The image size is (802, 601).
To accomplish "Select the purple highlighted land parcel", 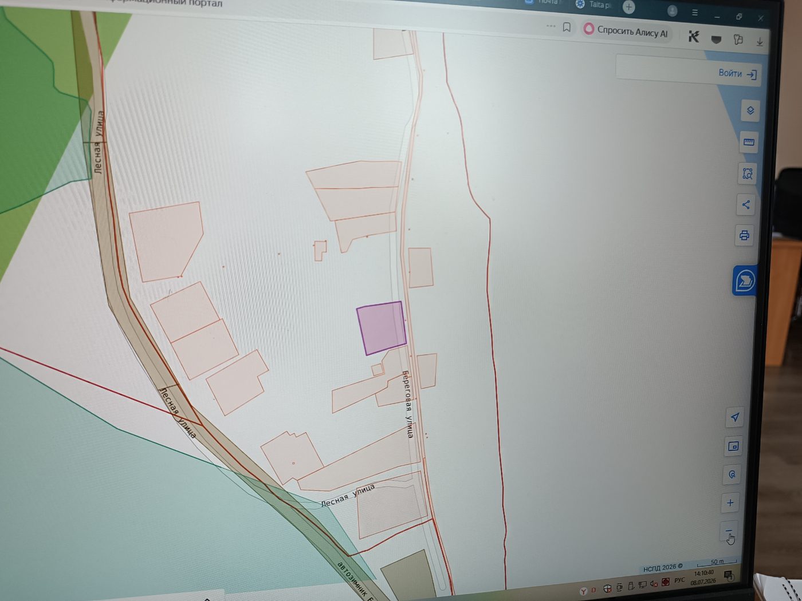I will coord(382,327).
